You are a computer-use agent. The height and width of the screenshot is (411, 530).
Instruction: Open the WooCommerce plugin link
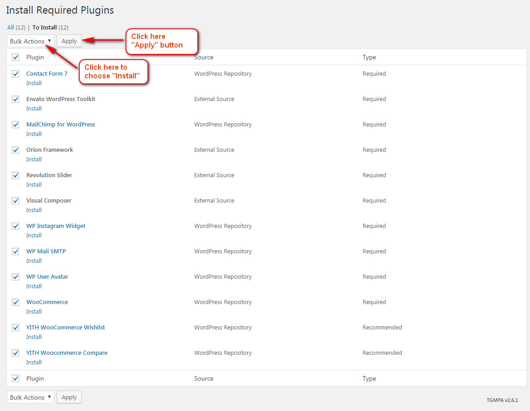point(47,302)
